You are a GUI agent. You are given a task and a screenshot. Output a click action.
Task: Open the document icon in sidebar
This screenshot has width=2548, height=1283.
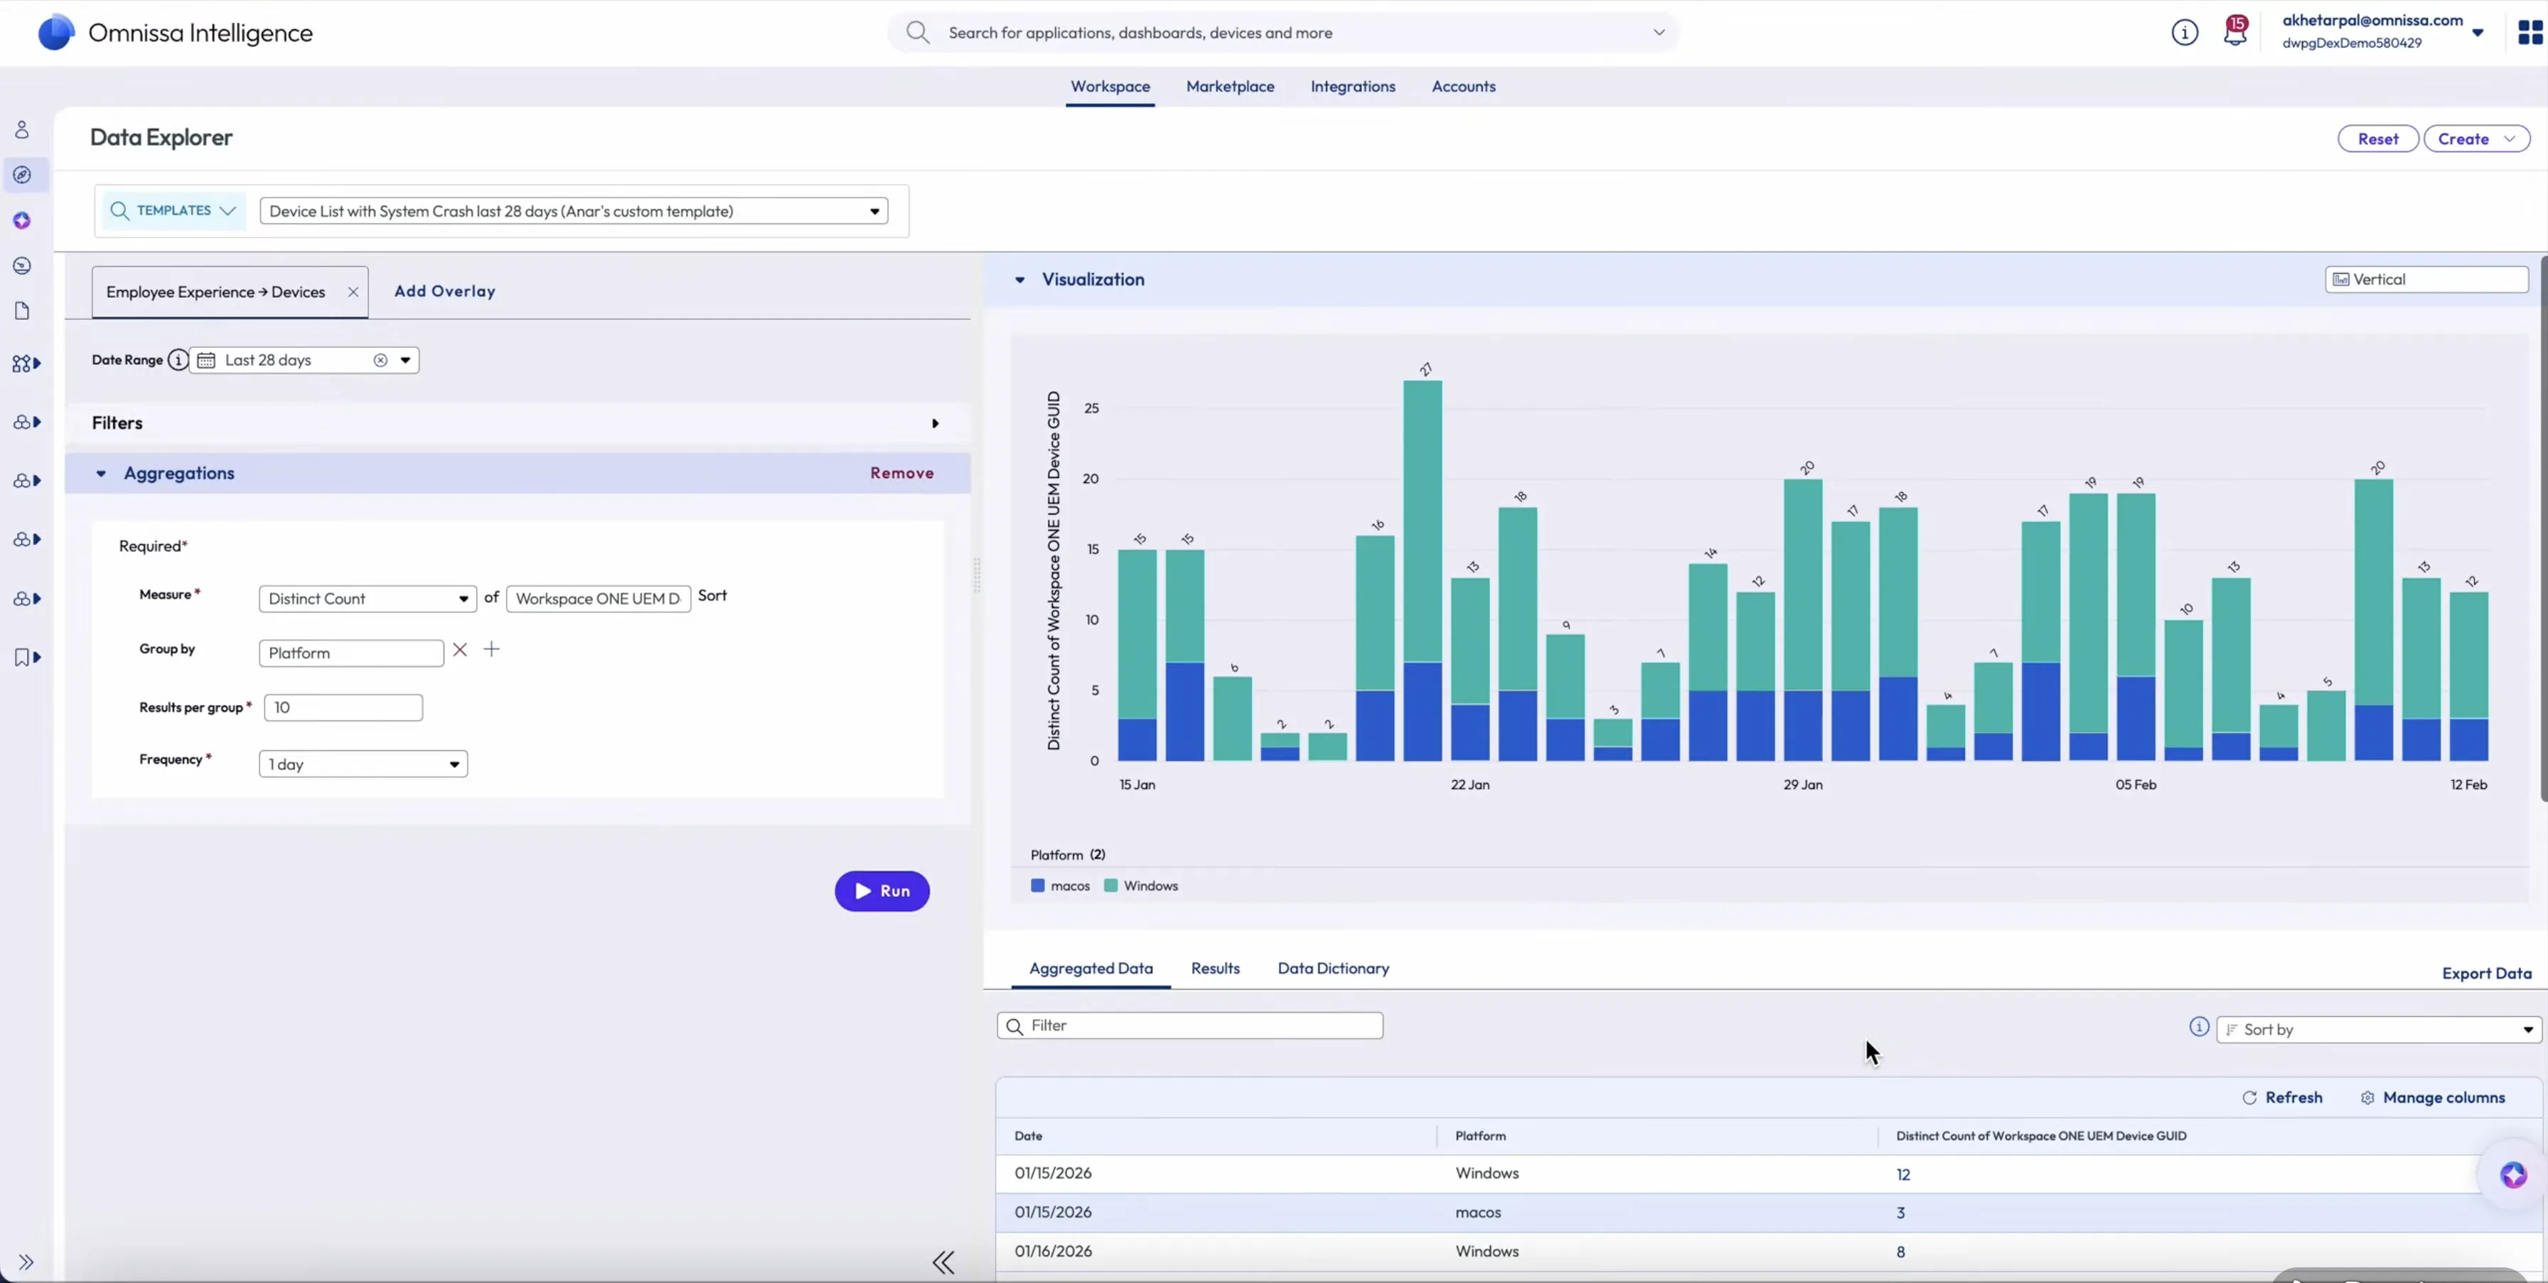(22, 311)
